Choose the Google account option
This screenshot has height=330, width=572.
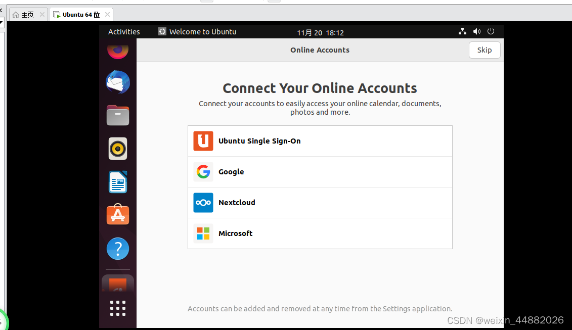tap(320, 172)
